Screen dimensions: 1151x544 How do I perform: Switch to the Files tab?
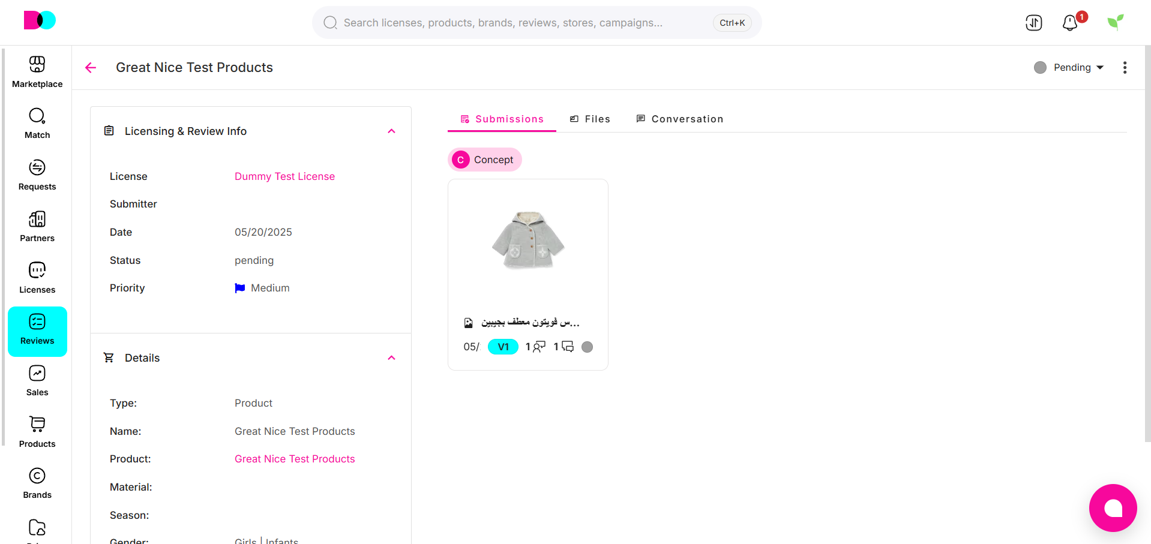(x=590, y=119)
